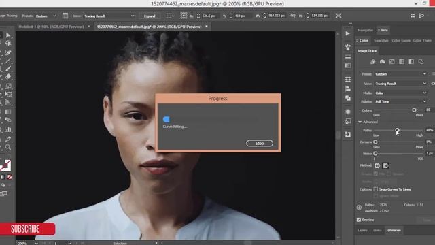
Task: Switch to the Layers tab
Action: [362, 230]
